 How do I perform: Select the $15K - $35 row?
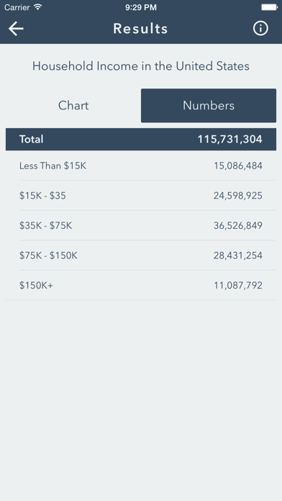(141, 196)
